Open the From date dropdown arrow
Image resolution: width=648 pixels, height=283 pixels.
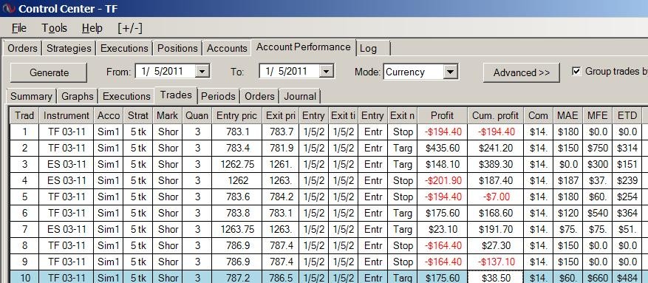(202, 72)
